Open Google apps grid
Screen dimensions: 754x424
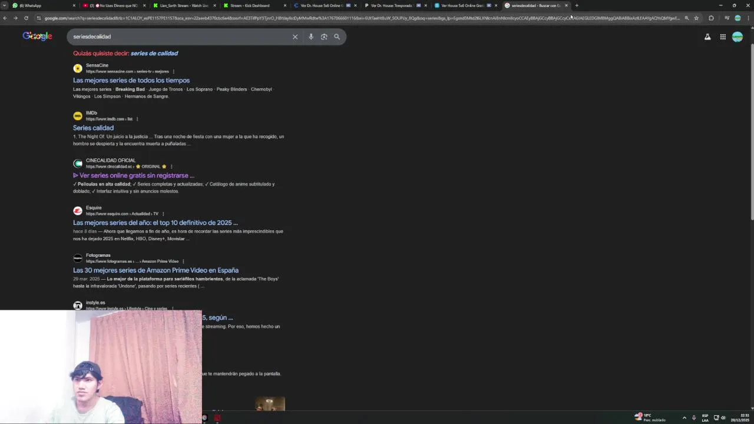[x=723, y=37]
